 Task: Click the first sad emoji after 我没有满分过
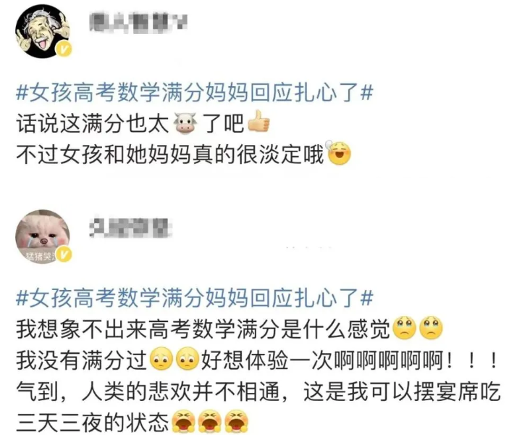pyautogui.click(x=161, y=360)
